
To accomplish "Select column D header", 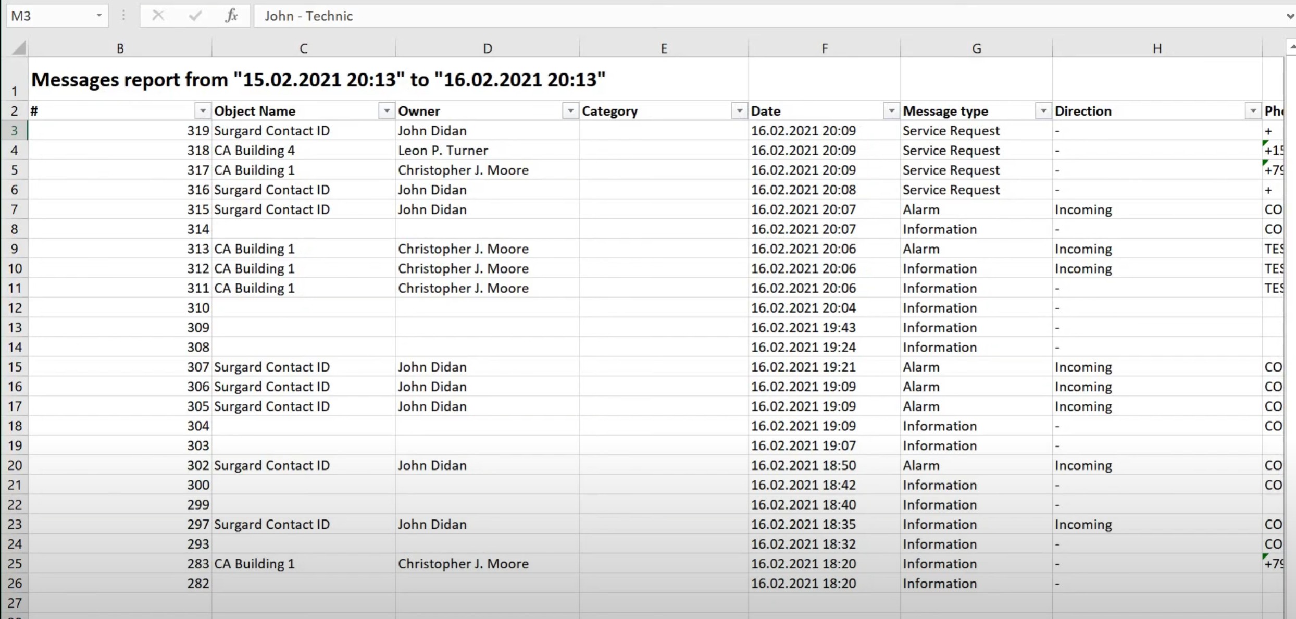I will (488, 48).
